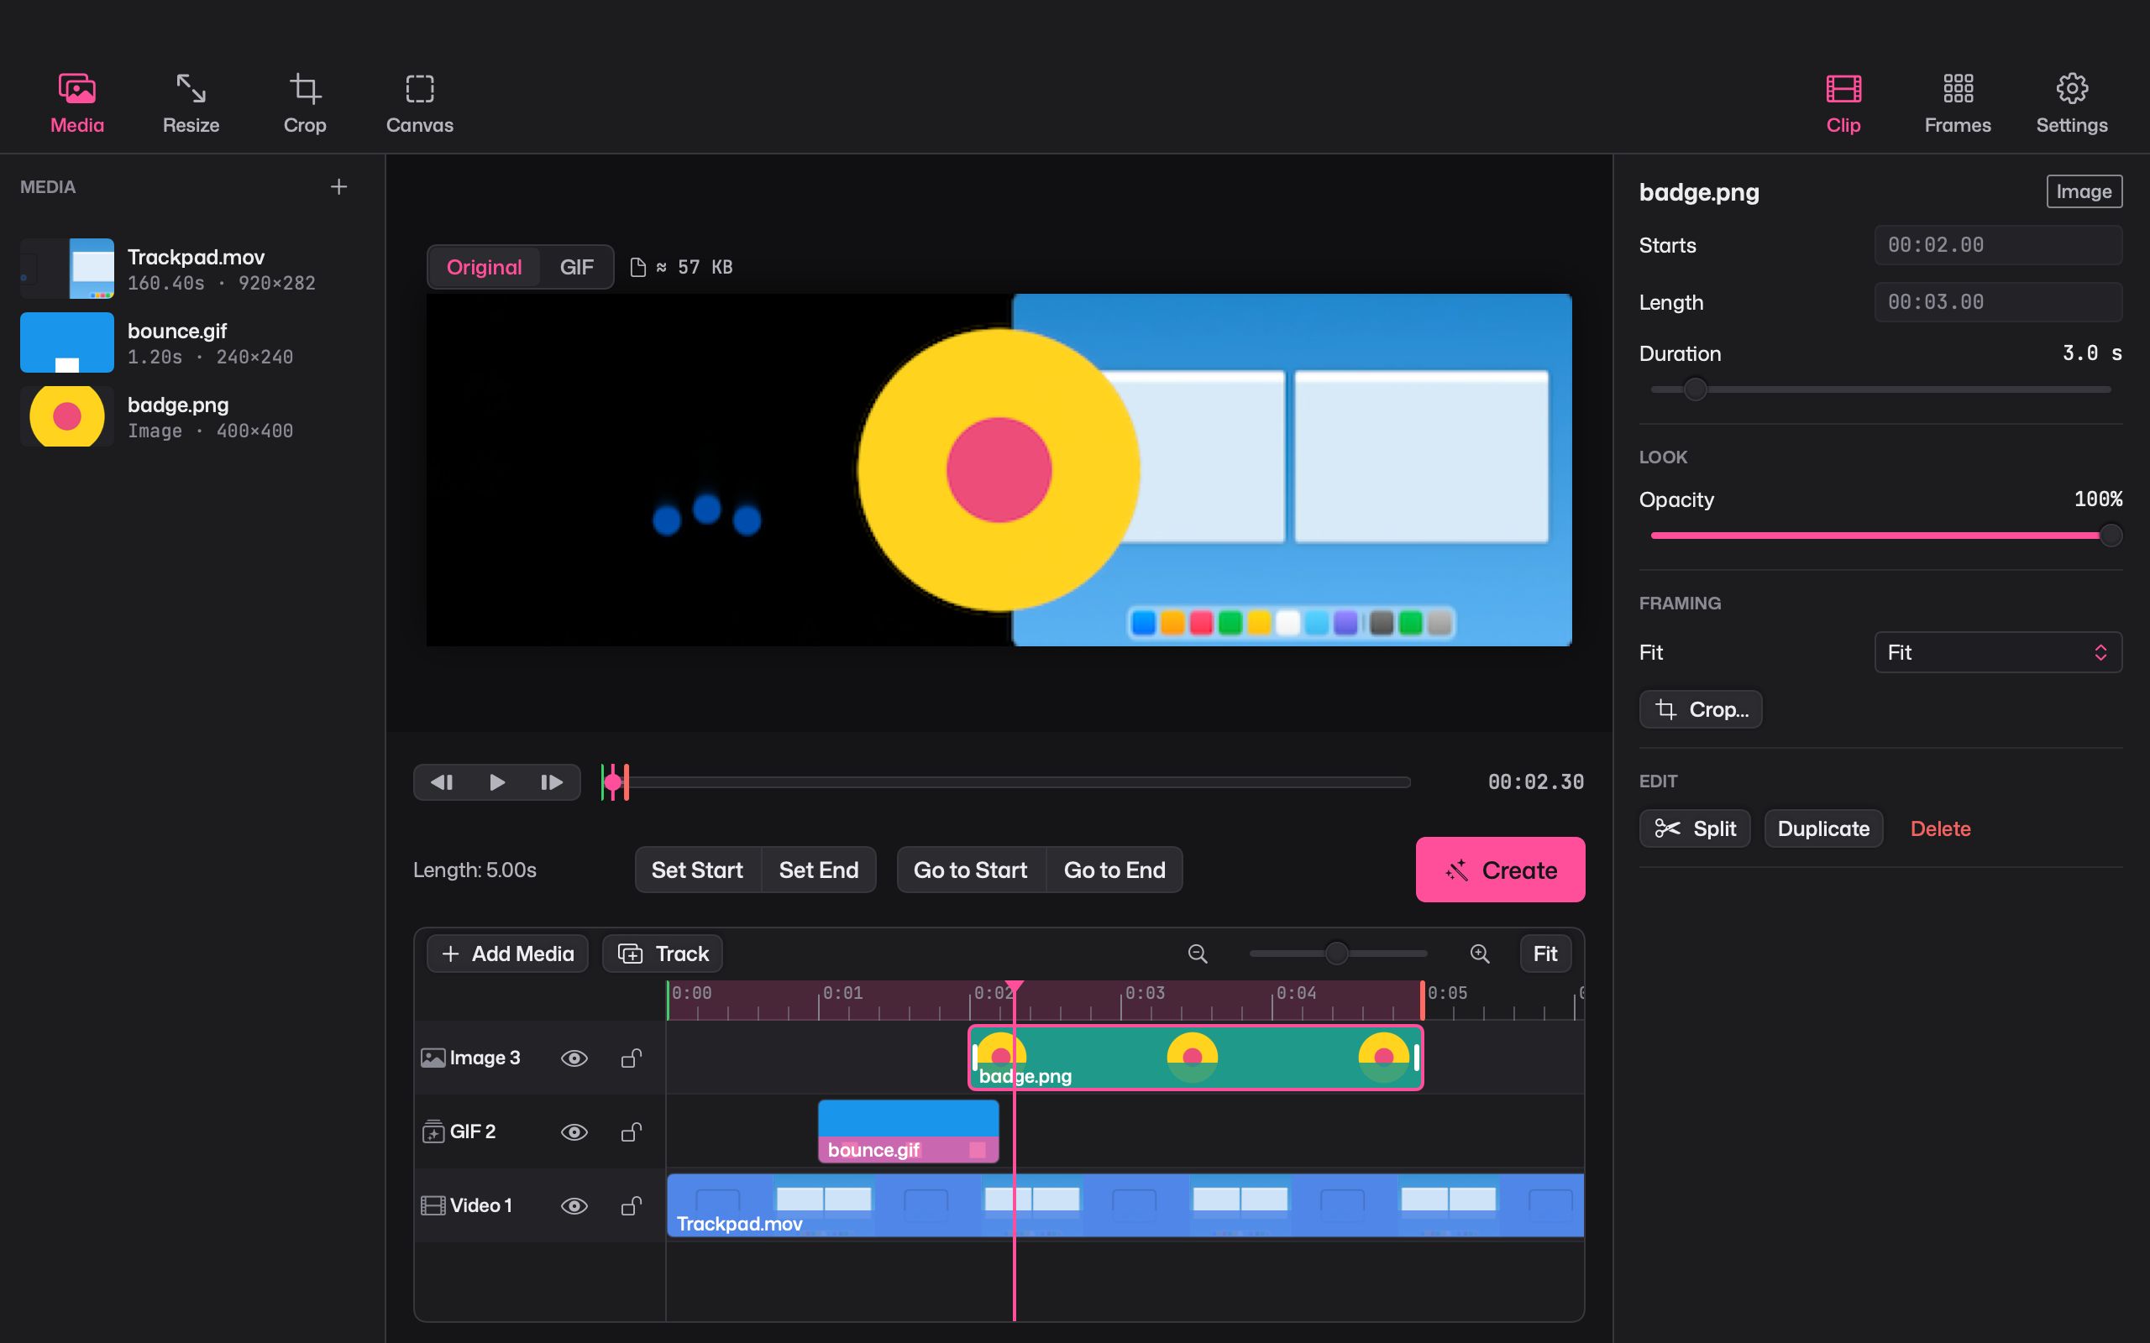Play the preview
The height and width of the screenshot is (1343, 2150).
point(496,782)
